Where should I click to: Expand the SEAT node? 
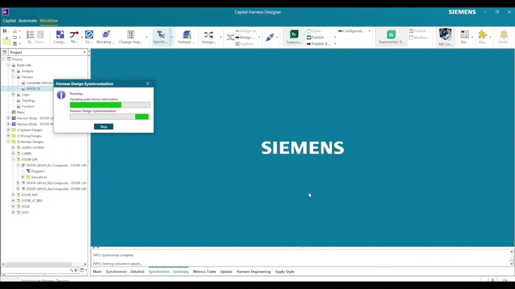pos(13,212)
